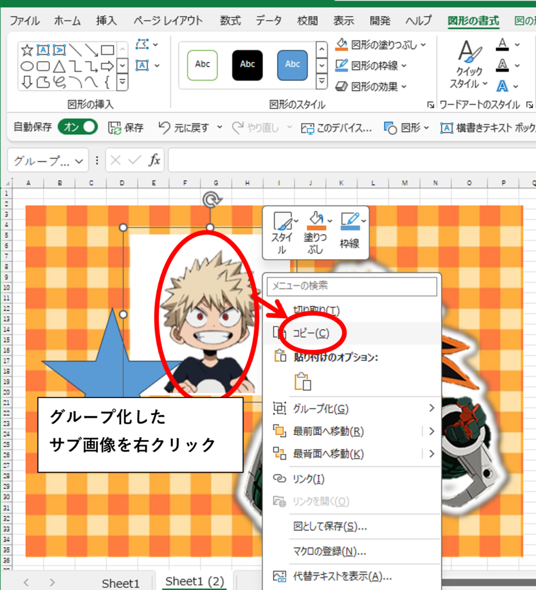Select the elbow connector shape
Viewport: 536px width, 590px height.
click(x=75, y=66)
